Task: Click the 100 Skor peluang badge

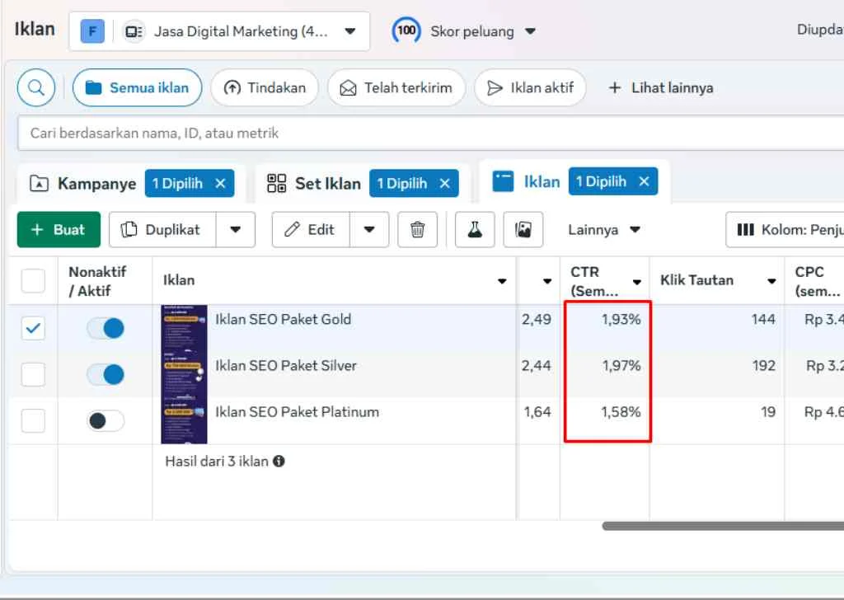Action: [x=406, y=30]
